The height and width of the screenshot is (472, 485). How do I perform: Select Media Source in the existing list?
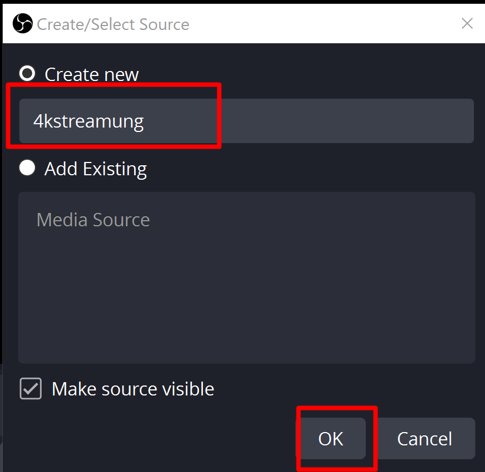pos(93,220)
